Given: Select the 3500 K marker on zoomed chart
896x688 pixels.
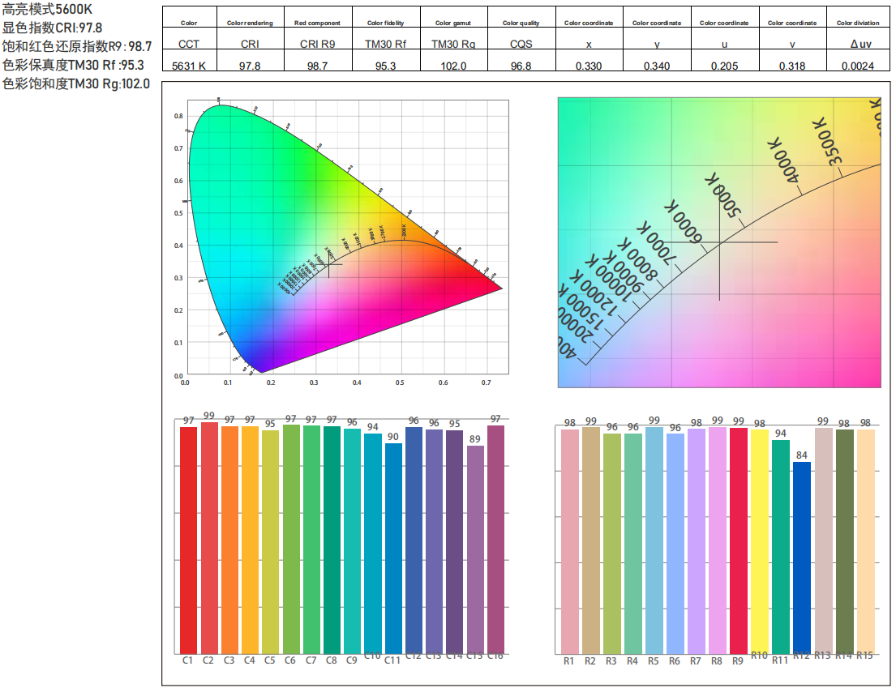Looking at the screenshot, I should pyautogui.click(x=827, y=141).
